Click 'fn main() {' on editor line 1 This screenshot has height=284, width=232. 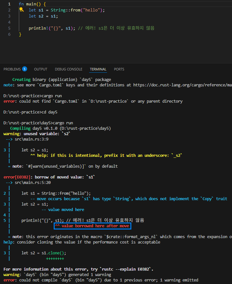[x=32, y=4]
